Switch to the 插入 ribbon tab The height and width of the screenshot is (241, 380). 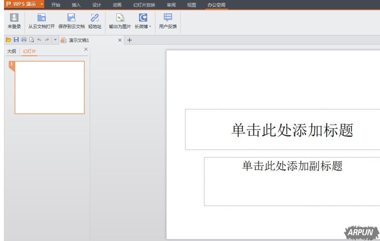pos(76,5)
